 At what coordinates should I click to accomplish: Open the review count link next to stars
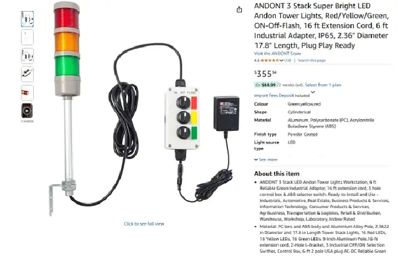tap(287, 60)
